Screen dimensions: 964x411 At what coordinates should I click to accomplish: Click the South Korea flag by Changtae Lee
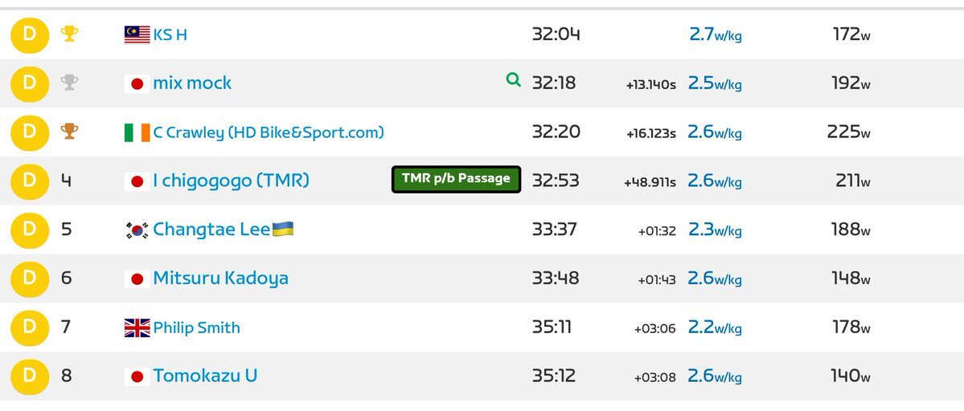click(137, 230)
